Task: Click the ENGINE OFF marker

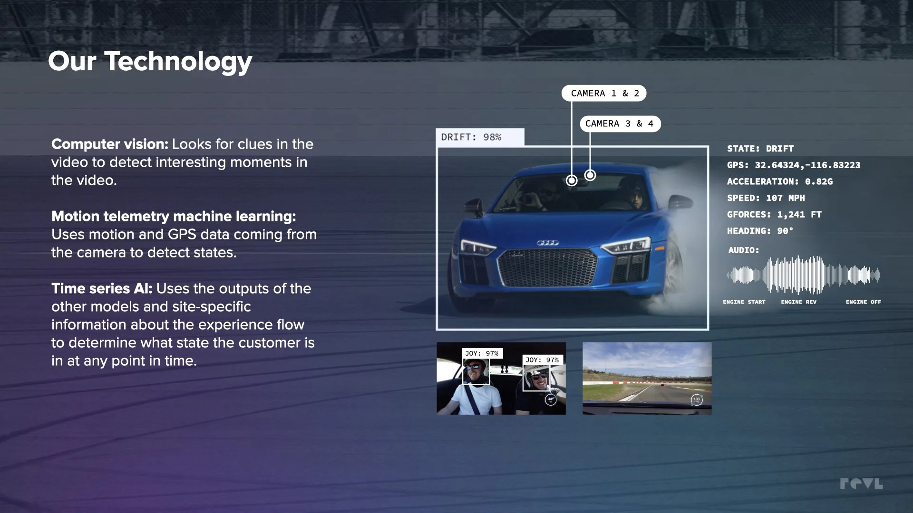Action: click(x=863, y=302)
